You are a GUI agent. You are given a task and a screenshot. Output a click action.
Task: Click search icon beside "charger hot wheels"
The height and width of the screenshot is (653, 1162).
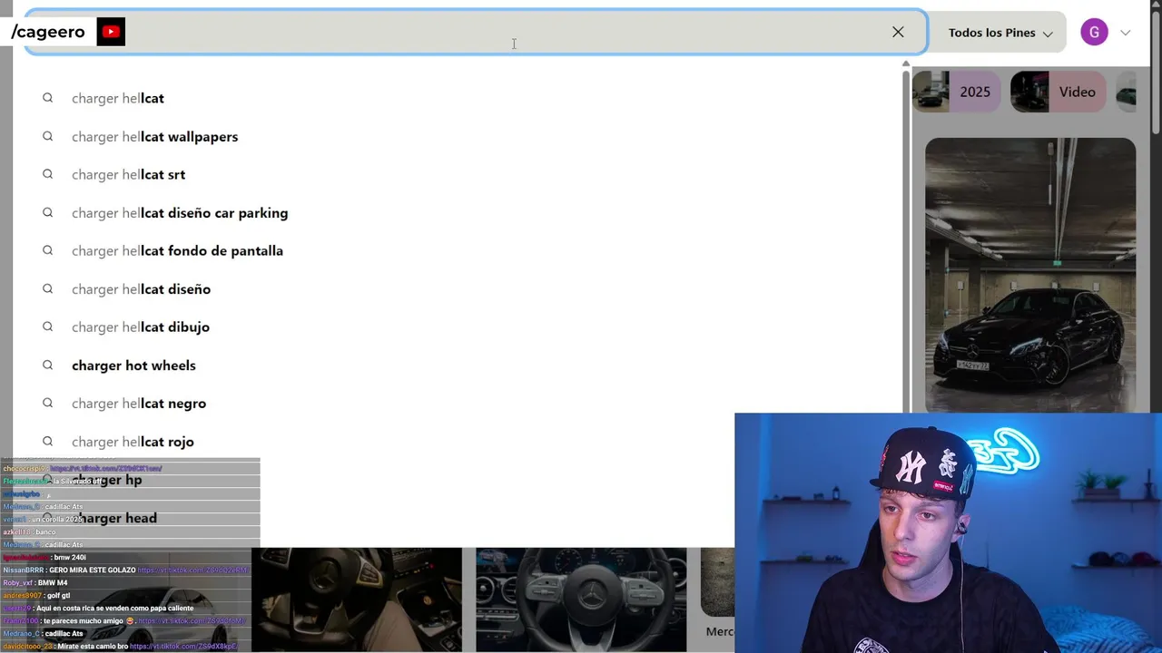(47, 365)
